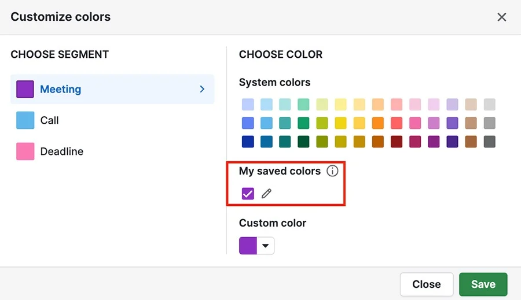The image size is (521, 300).
Task: Click the purple Custom color preview box
Action: click(x=248, y=246)
